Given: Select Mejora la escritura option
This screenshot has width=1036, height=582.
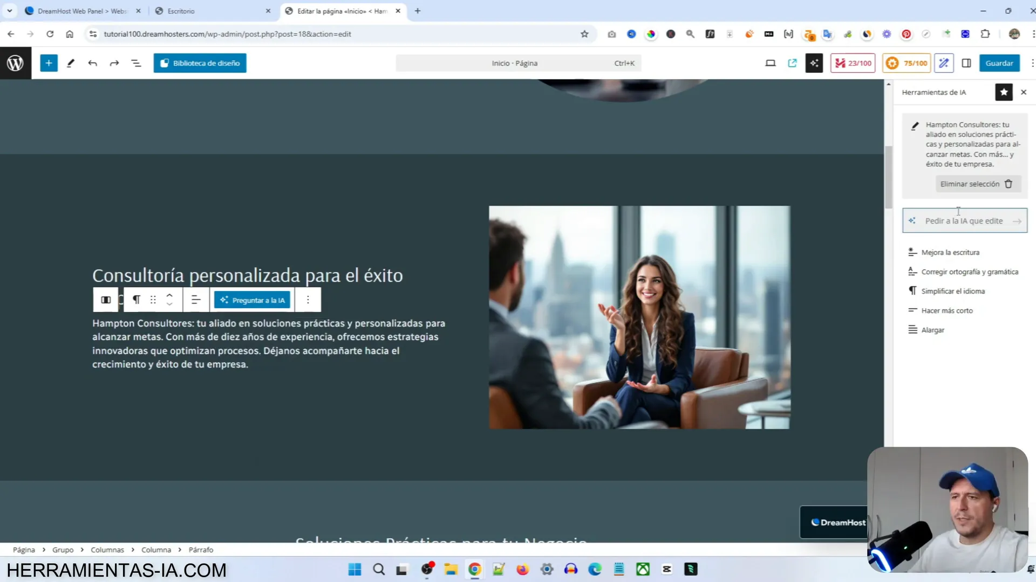Looking at the screenshot, I should (x=950, y=252).
